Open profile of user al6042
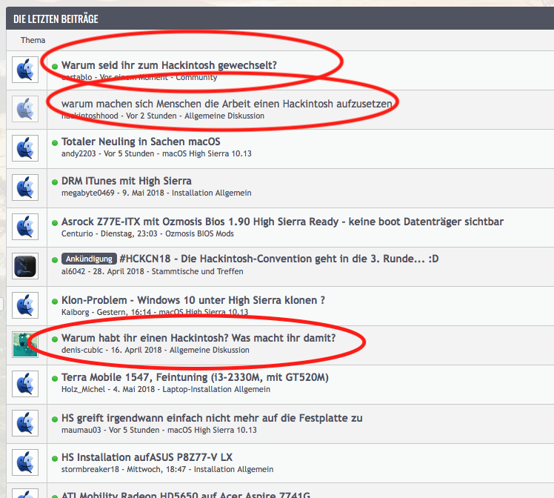The image size is (554, 498). [73, 271]
